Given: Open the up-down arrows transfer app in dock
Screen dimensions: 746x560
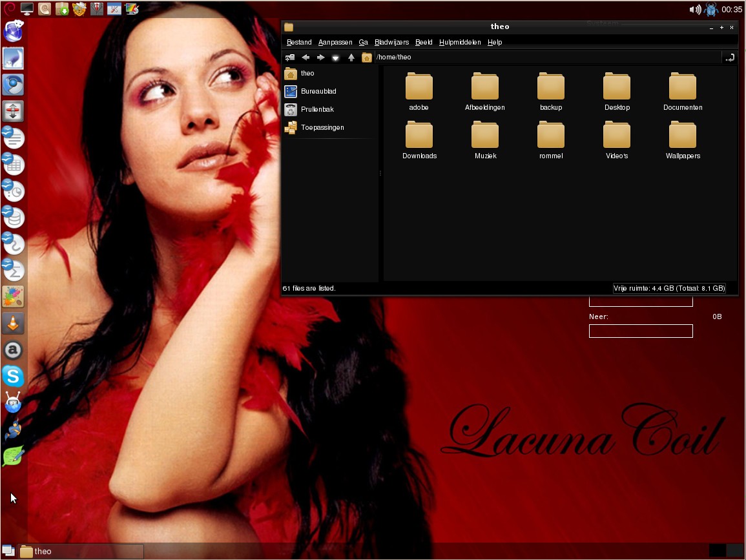Looking at the screenshot, I should coord(14,111).
